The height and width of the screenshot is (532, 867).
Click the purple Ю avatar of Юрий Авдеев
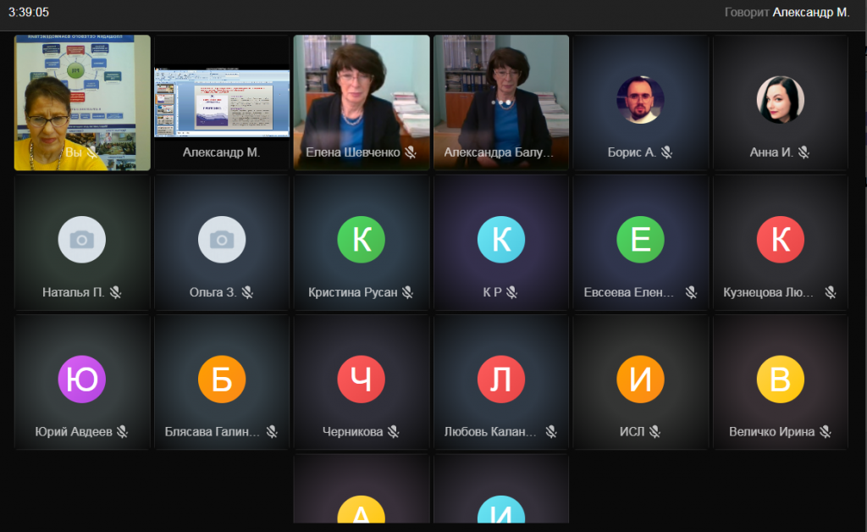(x=82, y=380)
